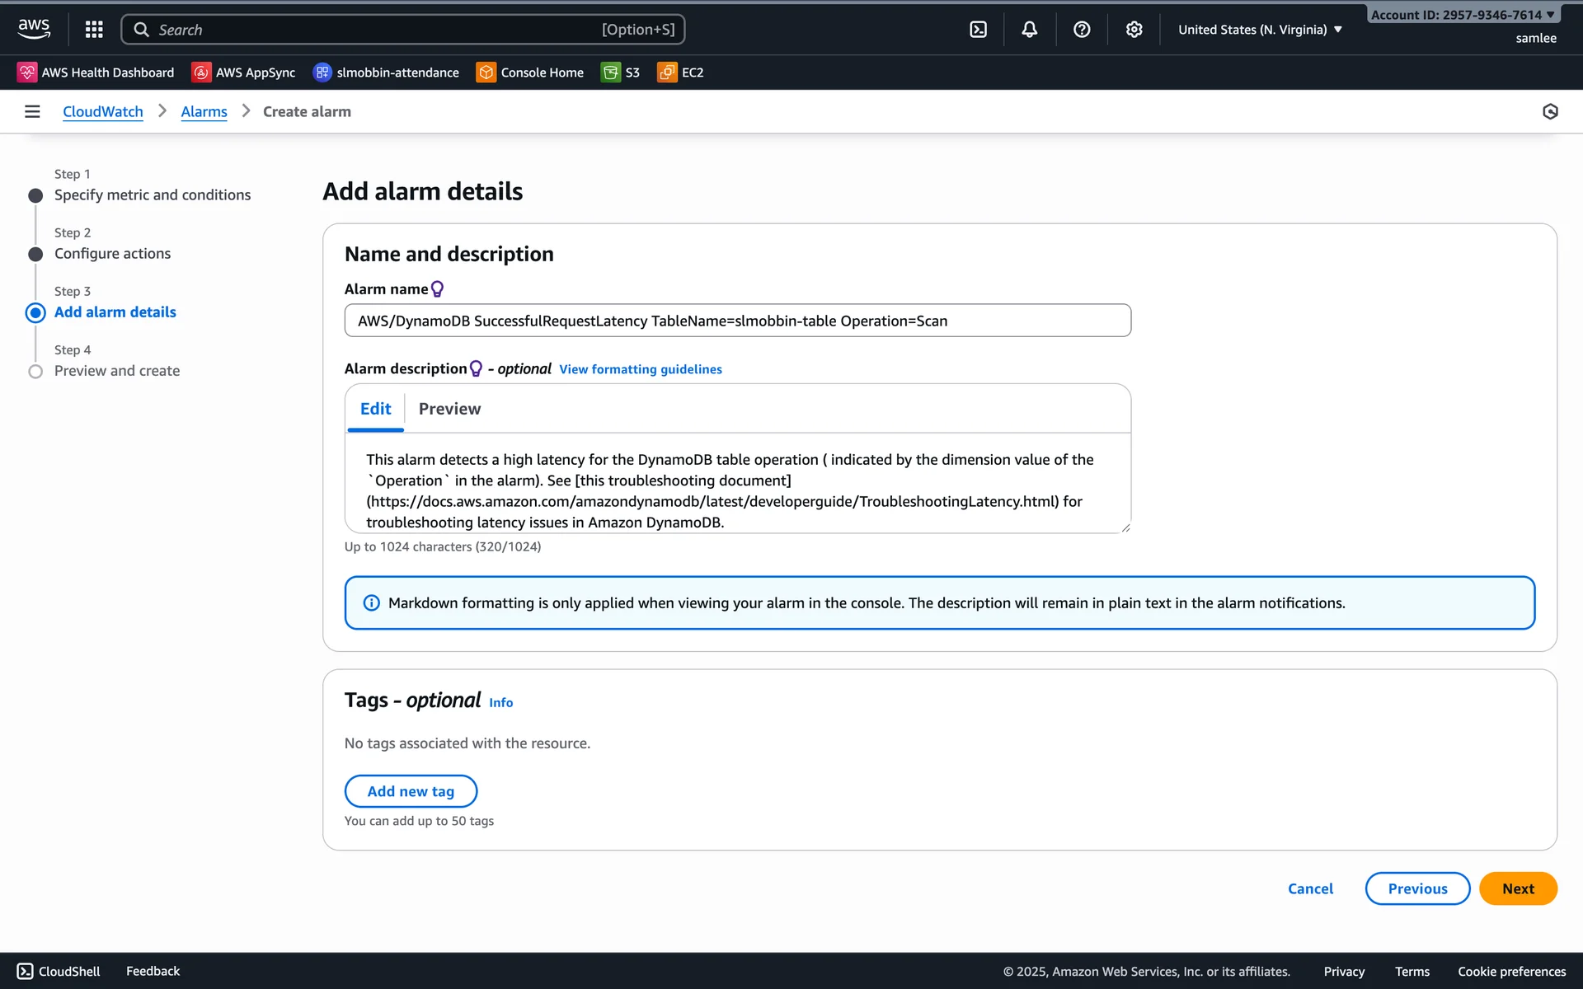Image resolution: width=1583 pixels, height=989 pixels.
Task: Select Step 2 Configure actions
Action: click(x=112, y=254)
